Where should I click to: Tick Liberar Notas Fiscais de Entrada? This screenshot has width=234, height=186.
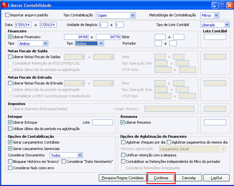(10, 83)
